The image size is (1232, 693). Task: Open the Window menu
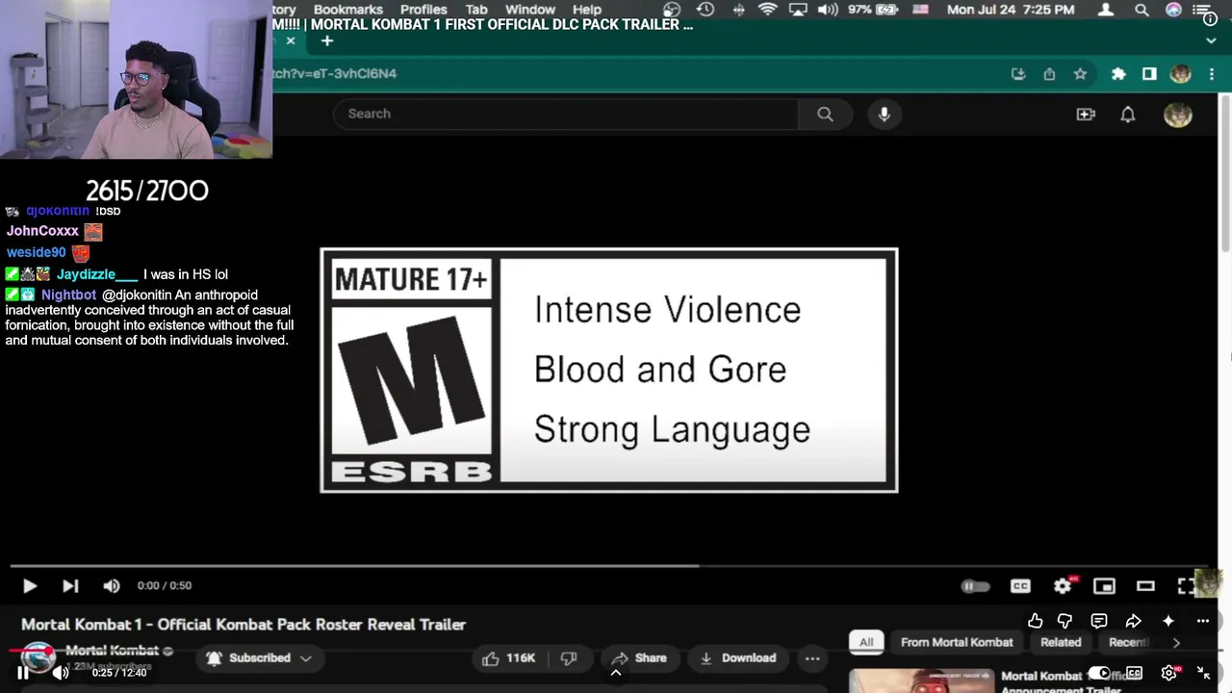click(530, 10)
